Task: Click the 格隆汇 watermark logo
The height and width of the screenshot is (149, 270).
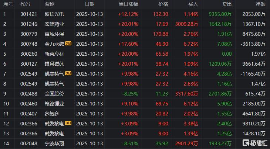Action: [254, 142]
